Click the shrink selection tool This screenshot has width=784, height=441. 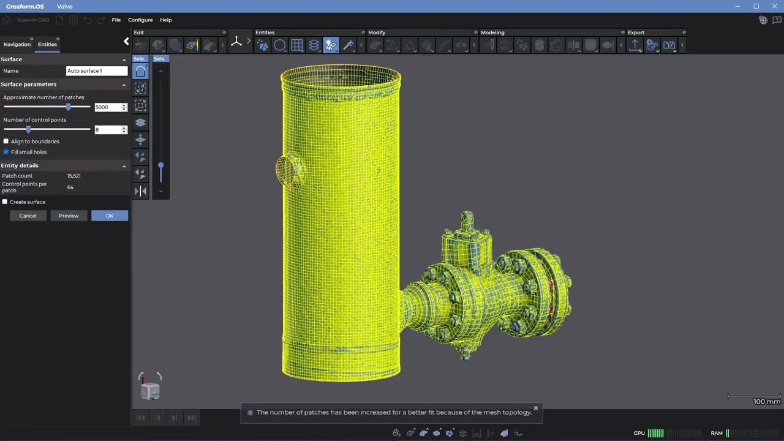[x=140, y=105]
